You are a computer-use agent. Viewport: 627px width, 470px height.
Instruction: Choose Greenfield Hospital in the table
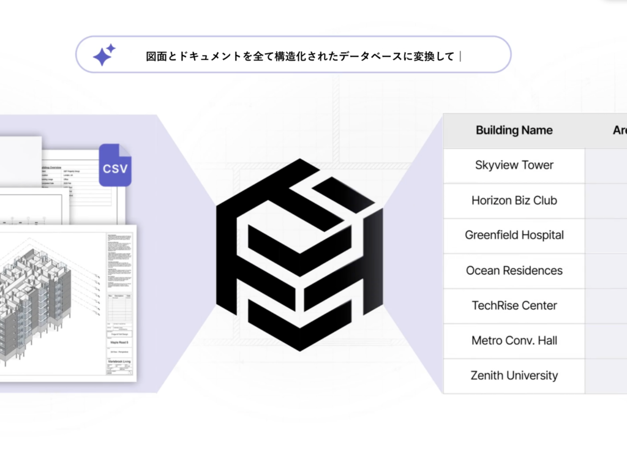coord(514,236)
